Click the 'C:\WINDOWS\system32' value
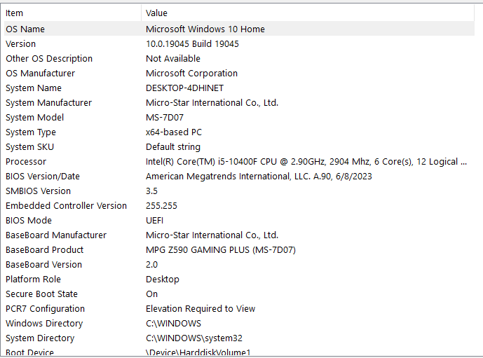 [x=194, y=338]
